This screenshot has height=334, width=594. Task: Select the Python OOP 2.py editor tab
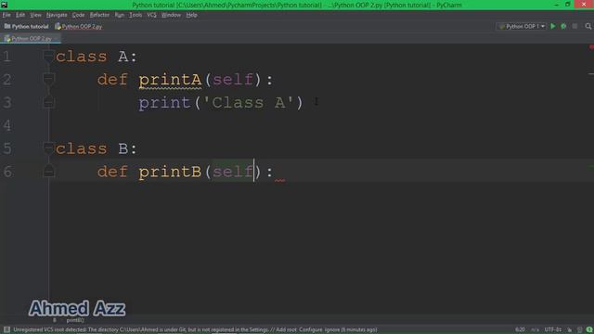[31, 39]
